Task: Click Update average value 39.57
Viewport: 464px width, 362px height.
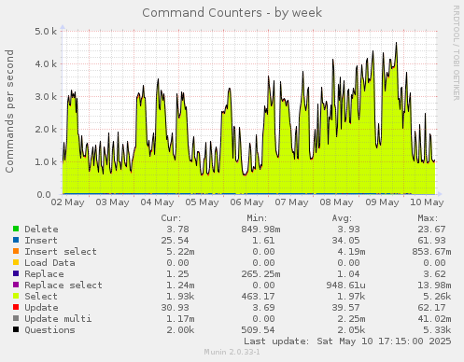Action: tap(345, 308)
